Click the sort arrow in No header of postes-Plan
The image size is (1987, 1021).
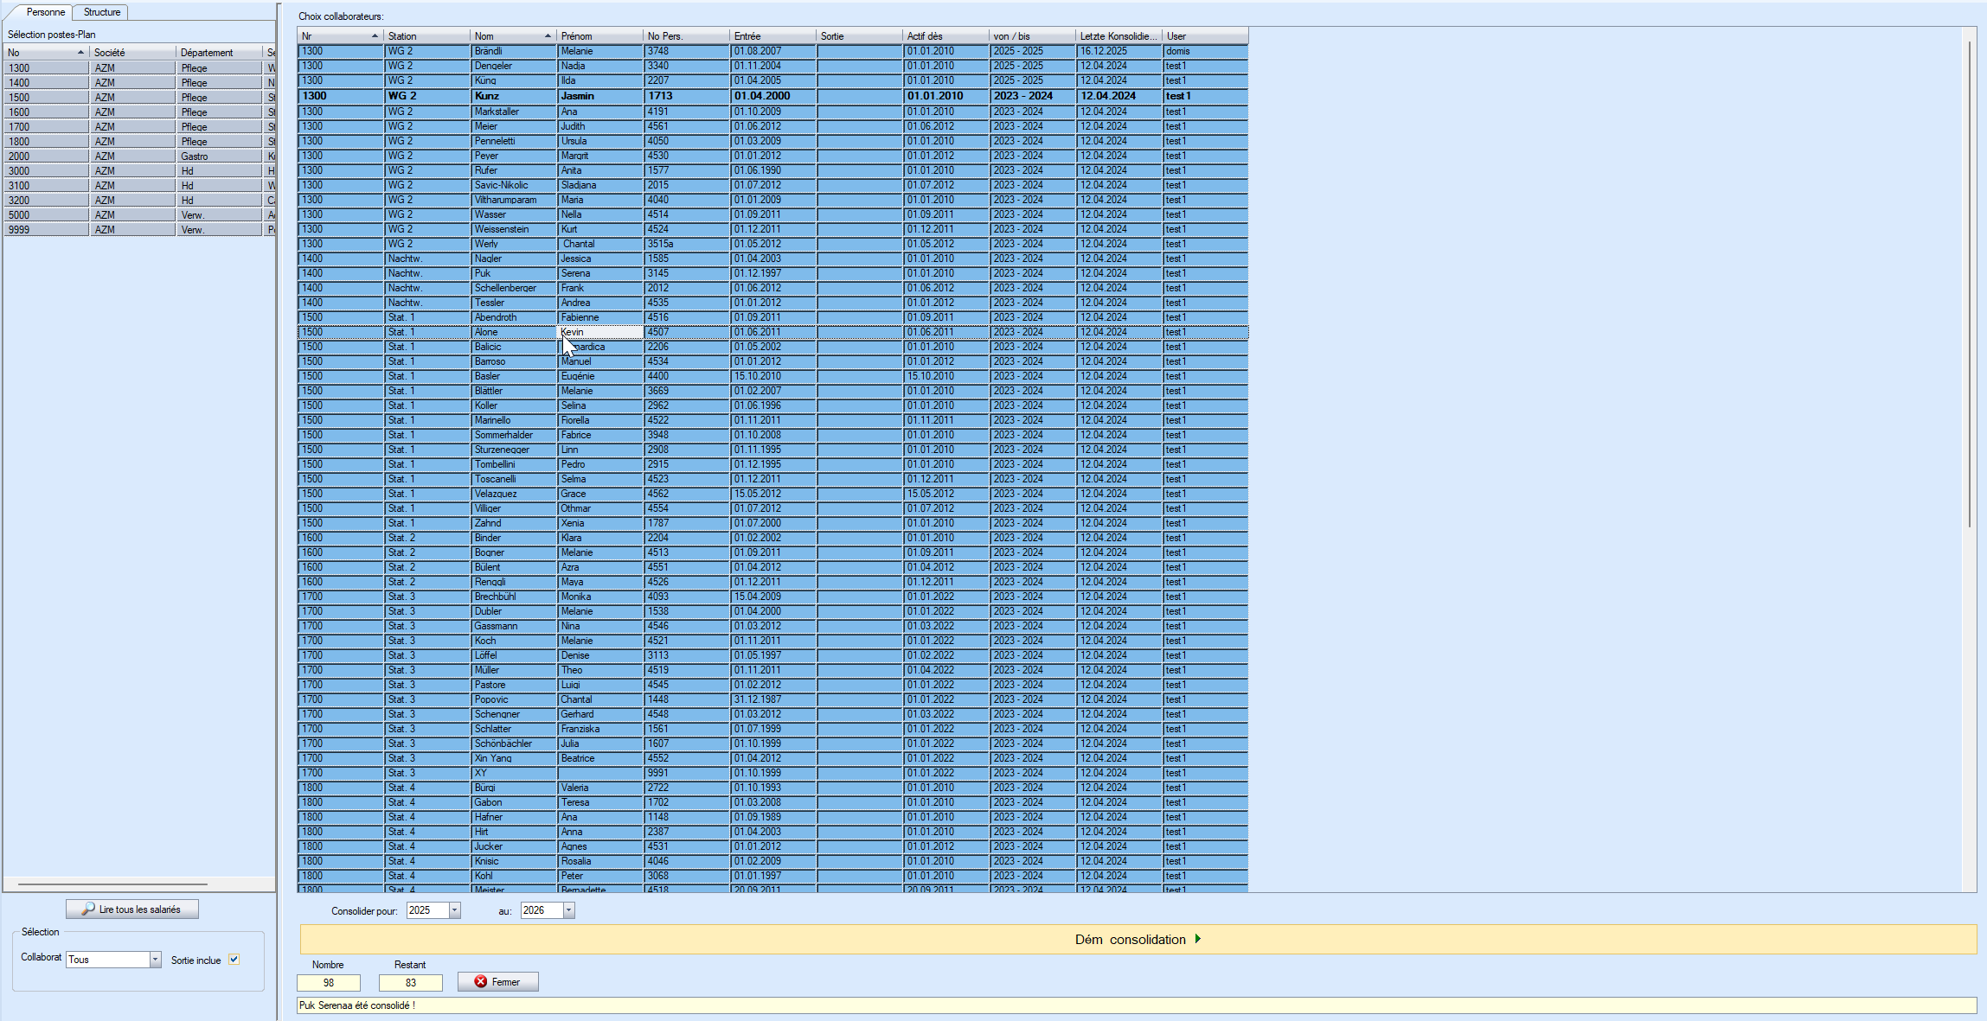(80, 53)
